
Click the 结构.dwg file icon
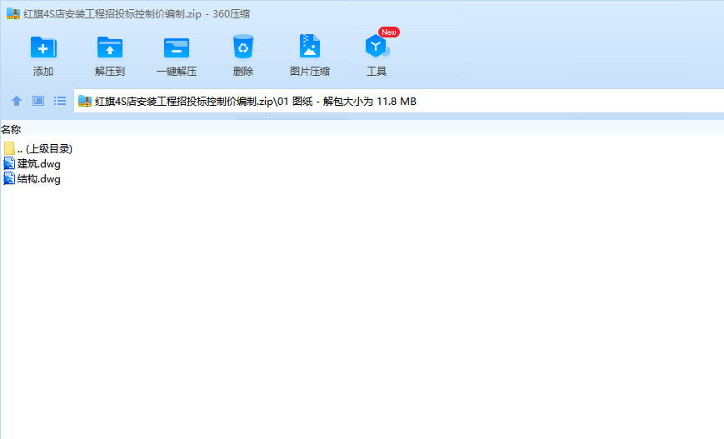[x=9, y=179]
